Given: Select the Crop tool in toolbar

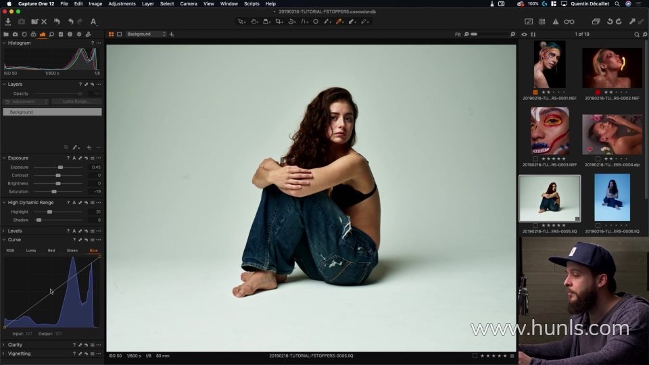Looking at the screenshot, I should 279,22.
